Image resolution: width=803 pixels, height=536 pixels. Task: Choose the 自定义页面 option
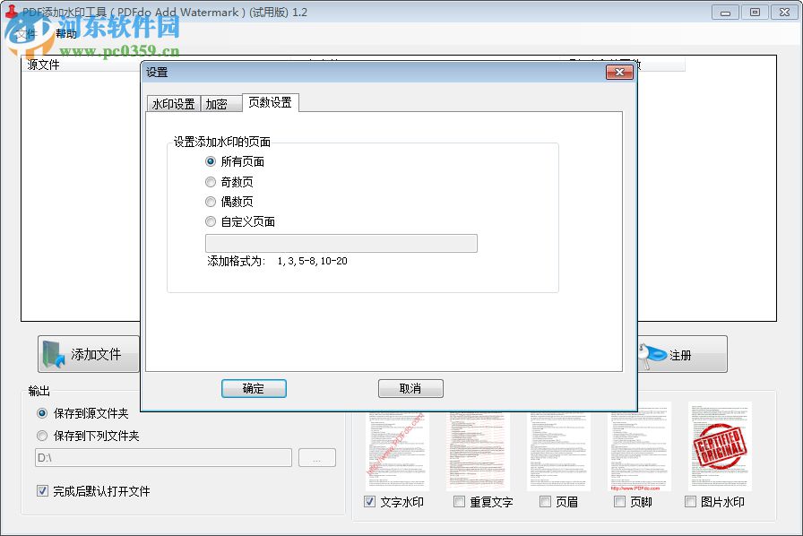[209, 221]
